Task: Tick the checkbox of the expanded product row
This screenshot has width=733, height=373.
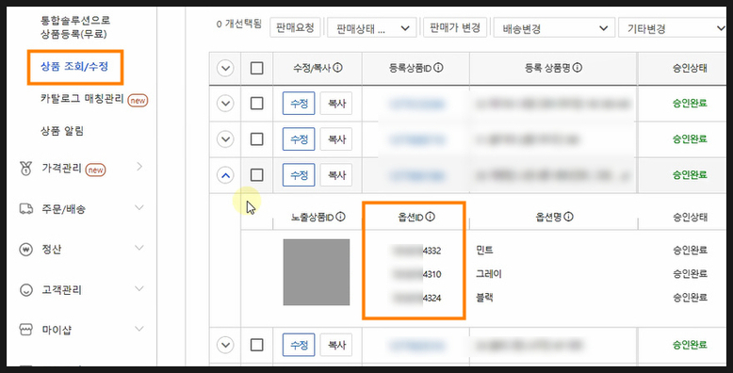Action: (256, 175)
